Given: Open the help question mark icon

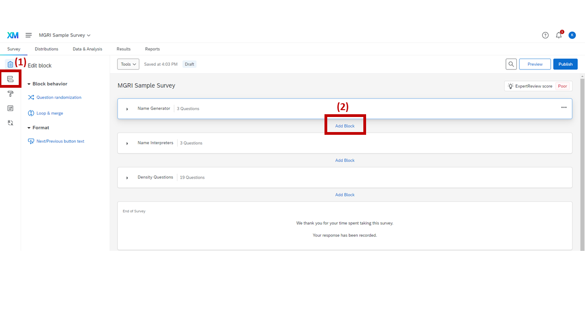Looking at the screenshot, I should tap(545, 35).
